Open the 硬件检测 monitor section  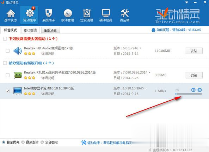106,15
